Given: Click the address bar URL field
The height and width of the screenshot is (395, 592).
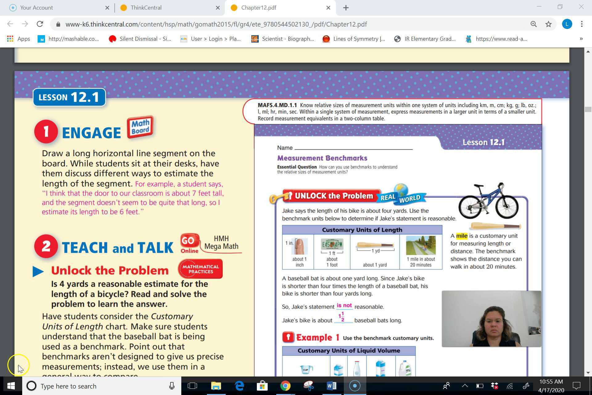Looking at the screenshot, I should 216,24.
